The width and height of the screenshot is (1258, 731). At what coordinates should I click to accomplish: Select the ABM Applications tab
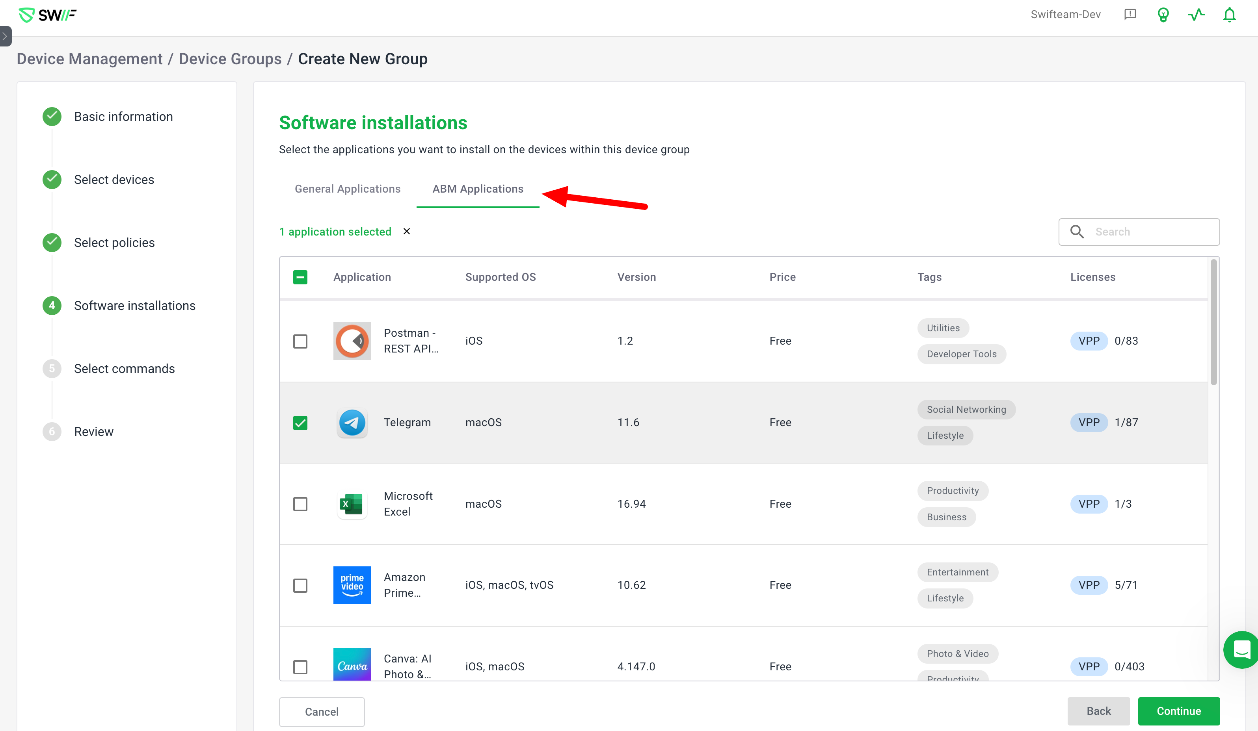click(478, 189)
